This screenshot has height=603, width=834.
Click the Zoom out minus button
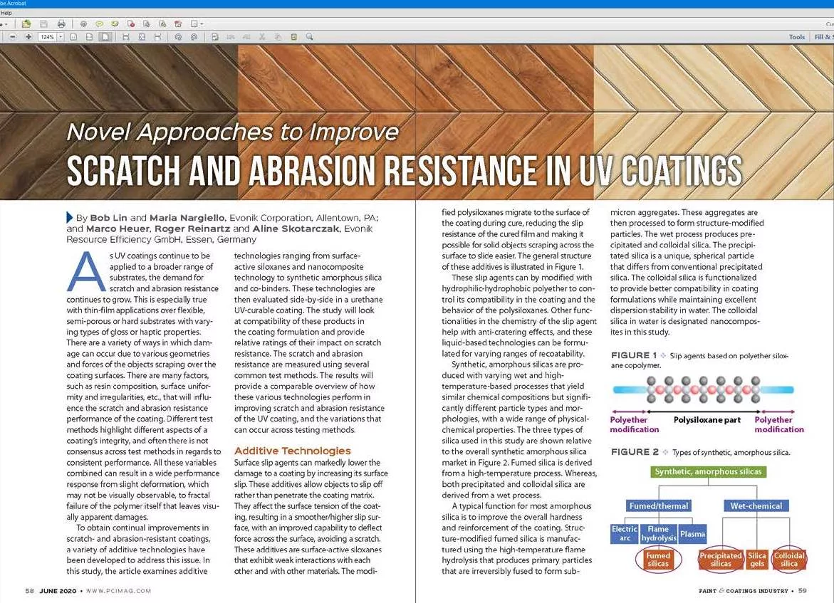pyautogui.click(x=13, y=36)
